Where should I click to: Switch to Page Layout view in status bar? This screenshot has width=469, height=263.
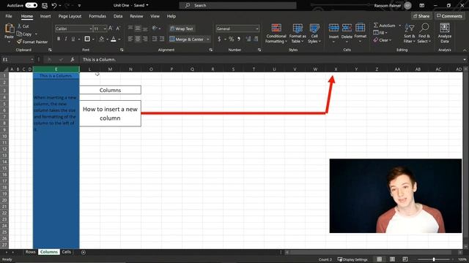[392, 259]
